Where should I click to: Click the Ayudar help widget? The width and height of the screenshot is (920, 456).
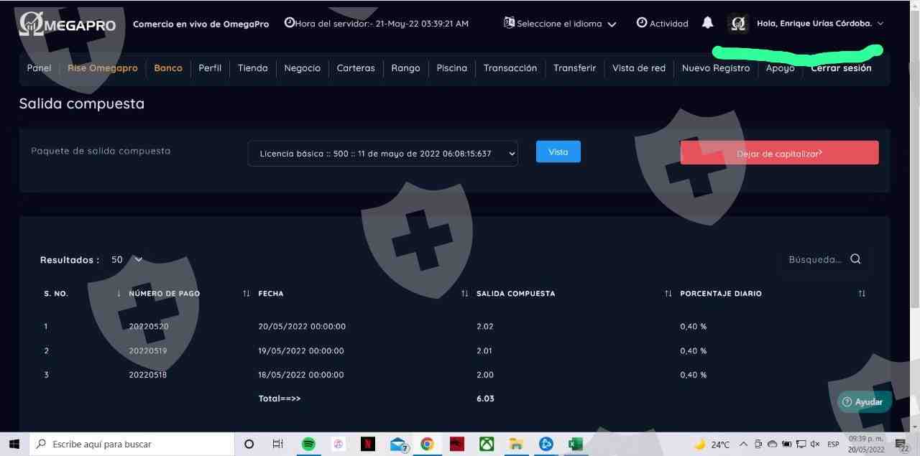click(x=862, y=401)
